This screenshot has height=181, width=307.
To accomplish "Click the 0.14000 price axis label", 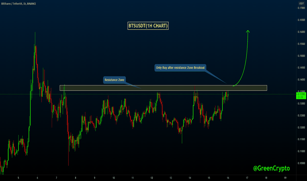I will click(301, 80).
